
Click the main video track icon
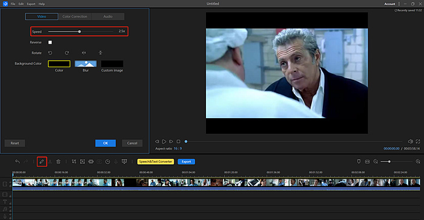click(x=5, y=184)
